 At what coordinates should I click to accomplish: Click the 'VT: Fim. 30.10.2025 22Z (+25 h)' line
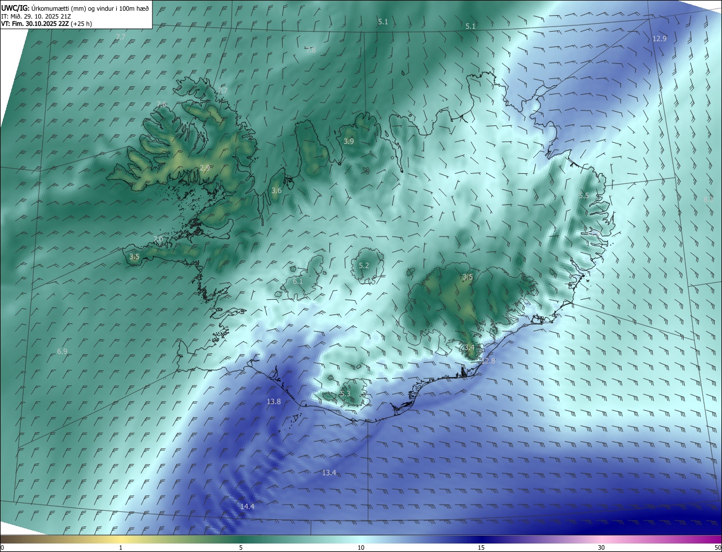[x=46, y=24]
